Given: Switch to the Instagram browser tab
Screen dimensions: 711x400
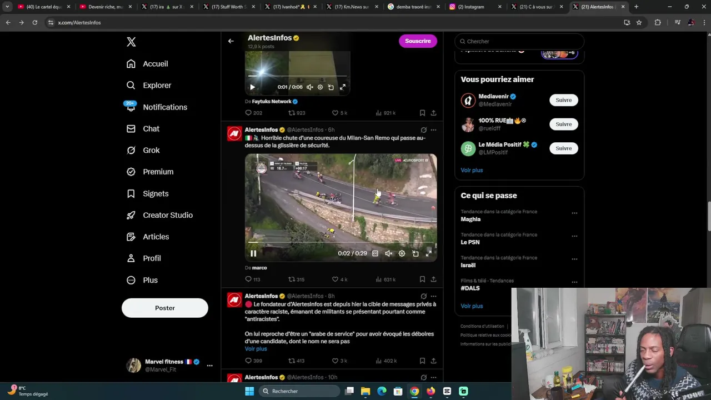Looking at the screenshot, I should pos(474,7).
